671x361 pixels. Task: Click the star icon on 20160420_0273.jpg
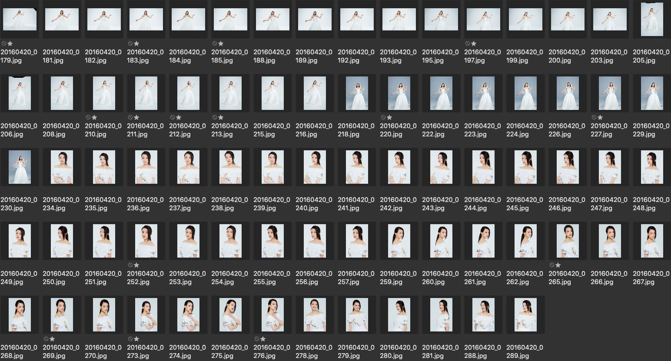[x=136, y=339]
